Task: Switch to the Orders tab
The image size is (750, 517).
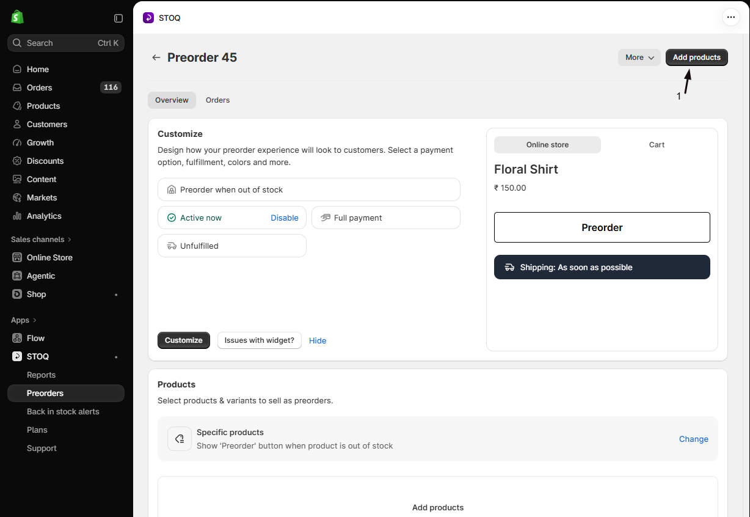Action: pyautogui.click(x=217, y=100)
